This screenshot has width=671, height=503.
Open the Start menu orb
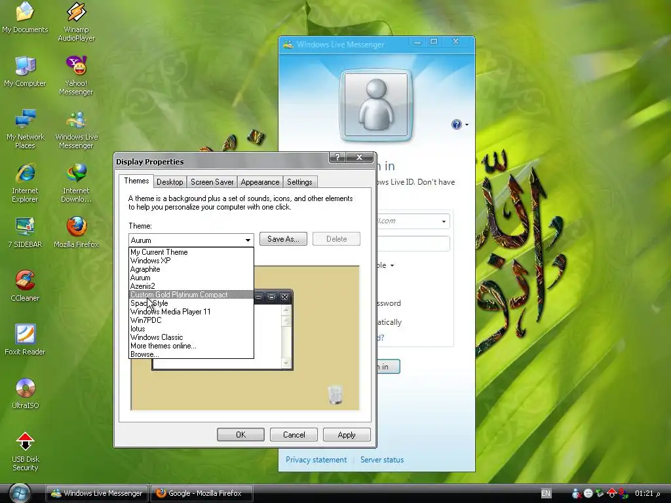point(19,493)
